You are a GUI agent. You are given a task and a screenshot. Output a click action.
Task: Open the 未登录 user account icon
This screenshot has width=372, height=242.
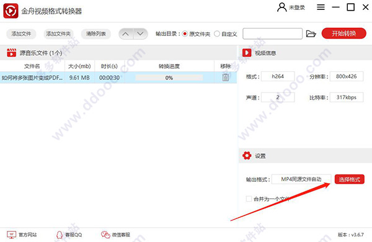tap(281, 7)
